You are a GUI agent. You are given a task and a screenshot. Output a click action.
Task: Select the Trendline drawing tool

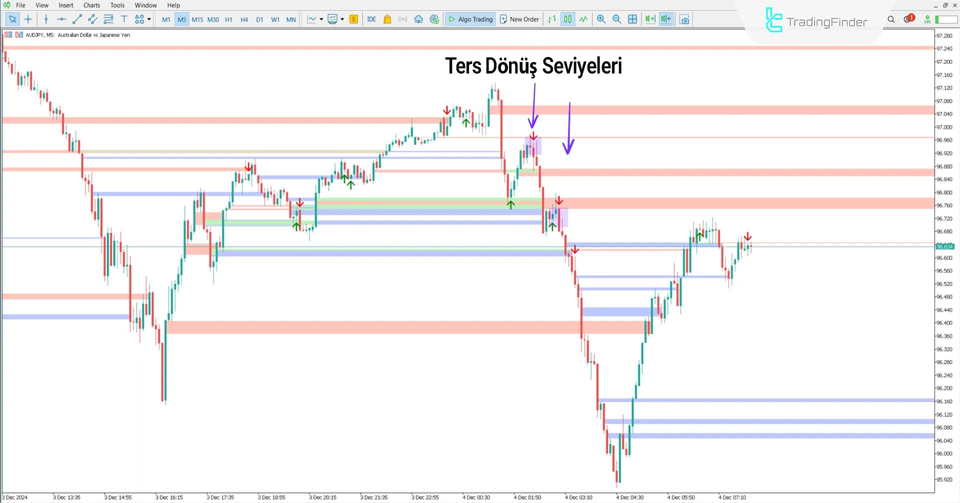click(77, 19)
